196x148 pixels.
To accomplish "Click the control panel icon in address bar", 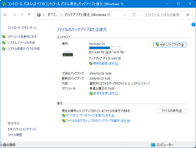I will tap(39, 15).
